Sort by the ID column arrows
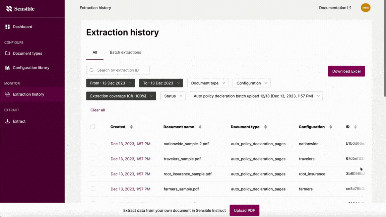The width and height of the screenshot is (386, 217). click(x=356, y=127)
